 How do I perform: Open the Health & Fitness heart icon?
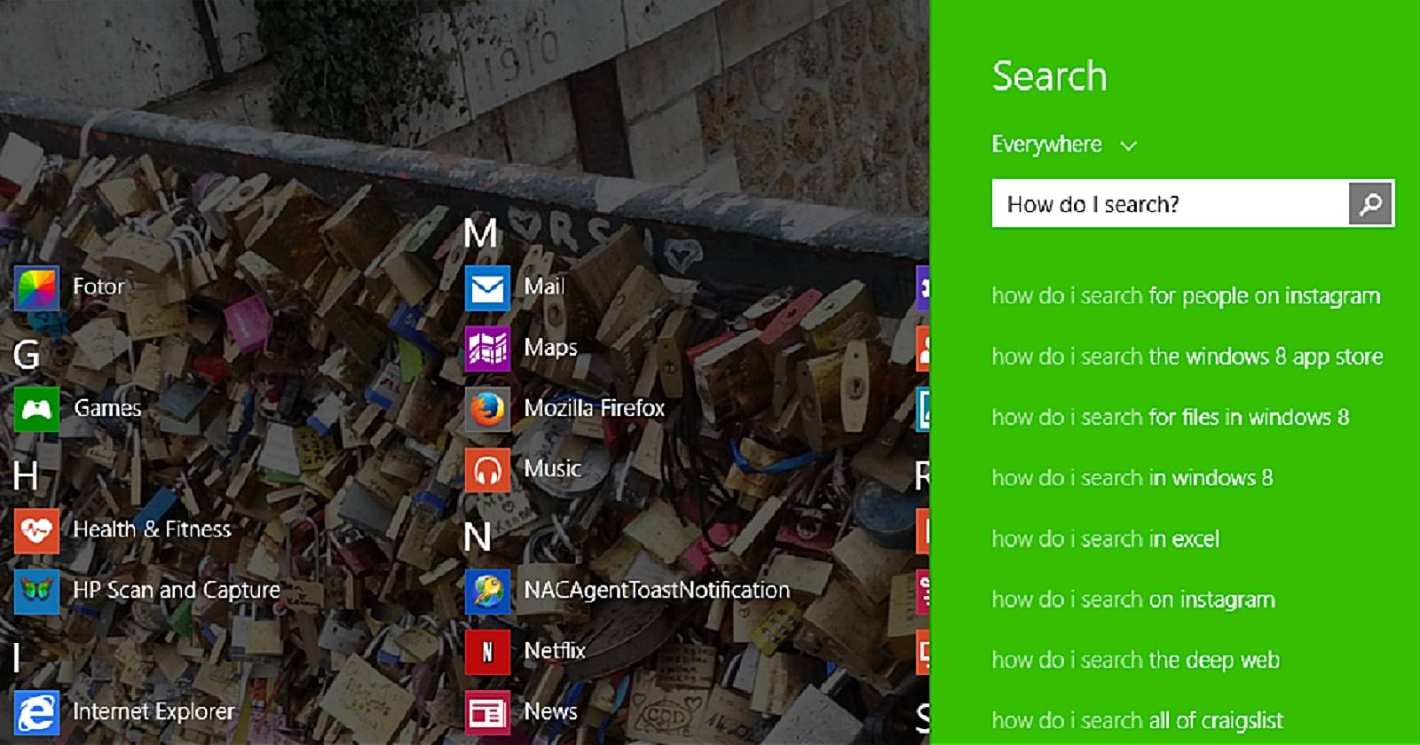(36, 530)
